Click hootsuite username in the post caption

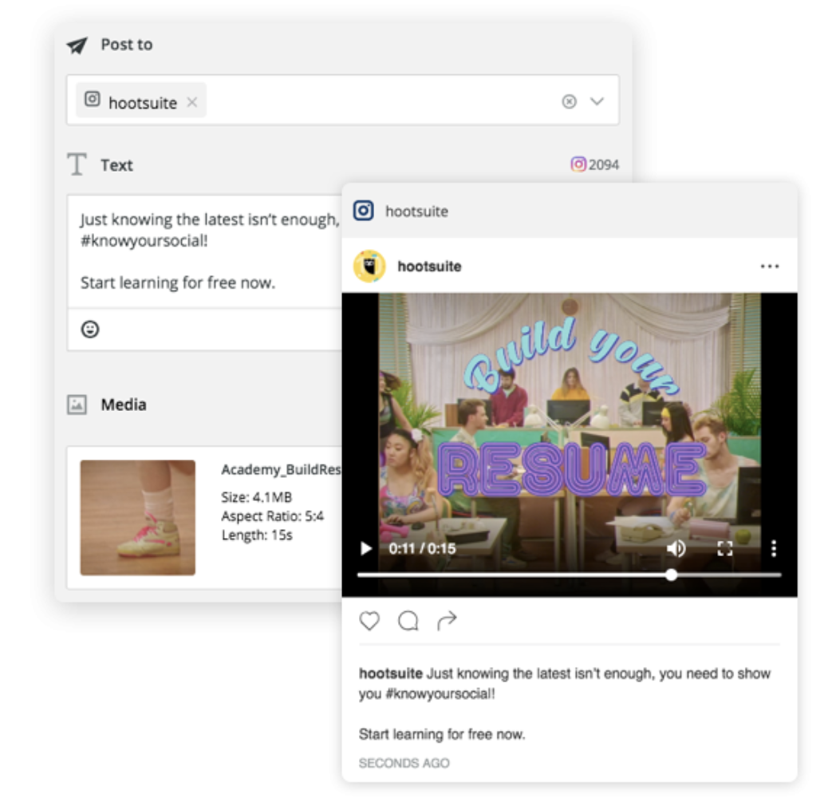[x=390, y=674]
